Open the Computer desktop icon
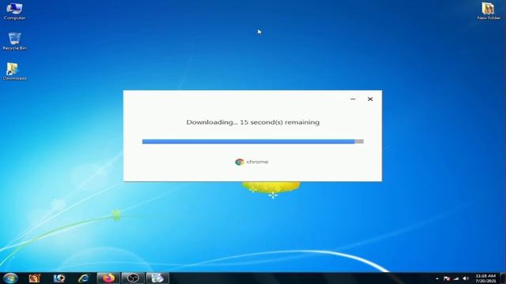Image resolution: width=506 pixels, height=284 pixels. [x=14, y=11]
